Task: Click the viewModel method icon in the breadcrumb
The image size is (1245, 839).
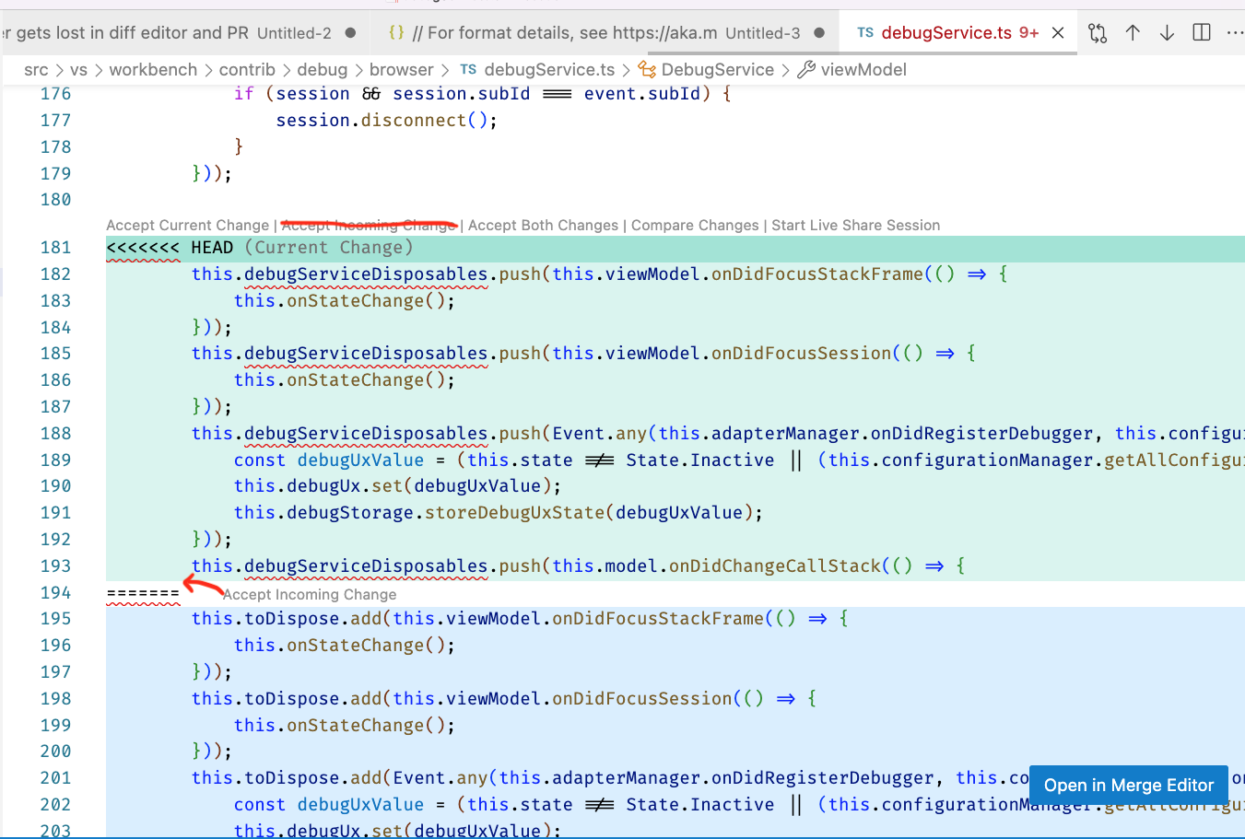Action: click(x=806, y=69)
